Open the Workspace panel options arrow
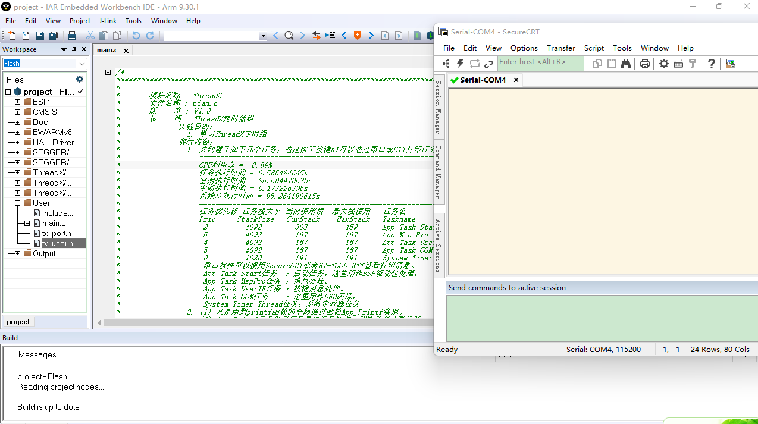Screen dimensions: 758x424 point(64,49)
